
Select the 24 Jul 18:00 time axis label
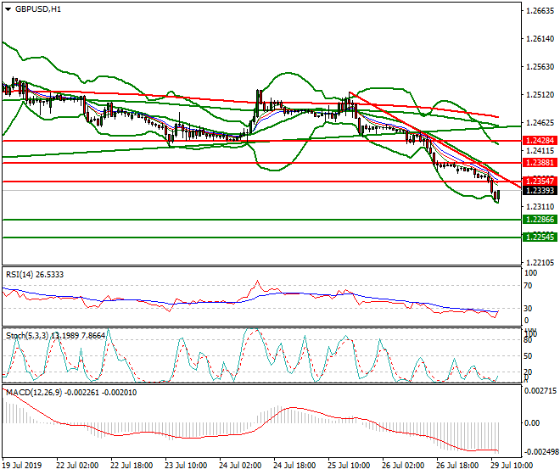coord(294,466)
